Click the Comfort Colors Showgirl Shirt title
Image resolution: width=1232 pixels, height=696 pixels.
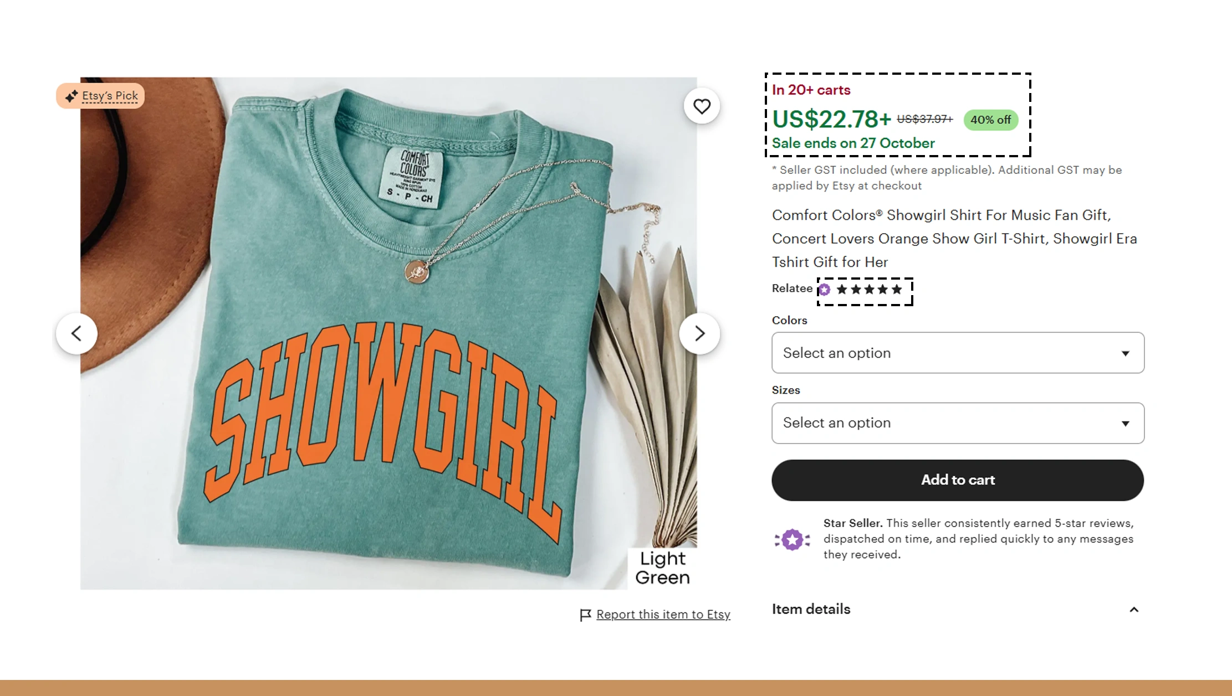(954, 238)
